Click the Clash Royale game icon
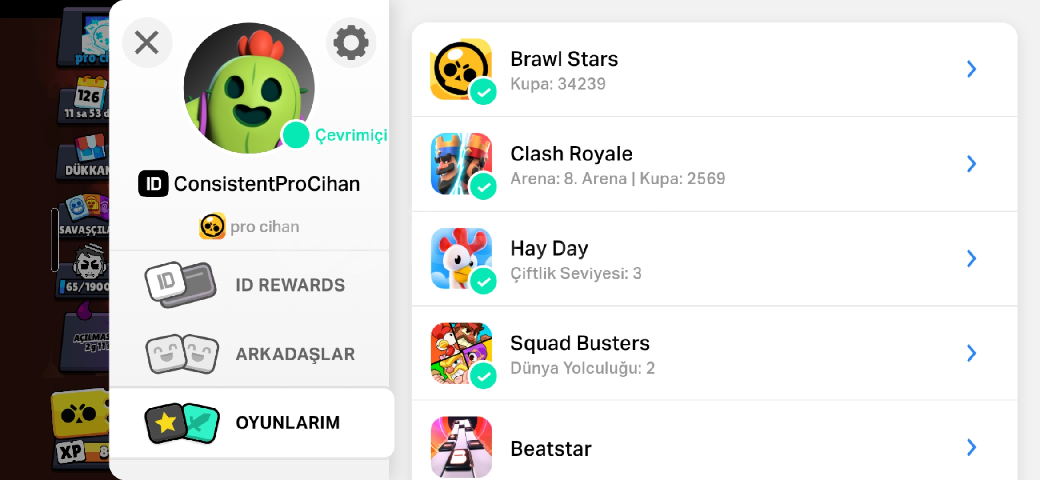The height and width of the screenshot is (480, 1040). [x=461, y=164]
